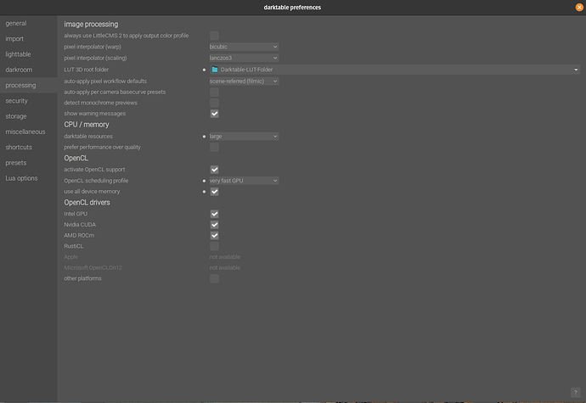Click not available text beside Apple
This screenshot has height=403, width=586.
click(224, 257)
